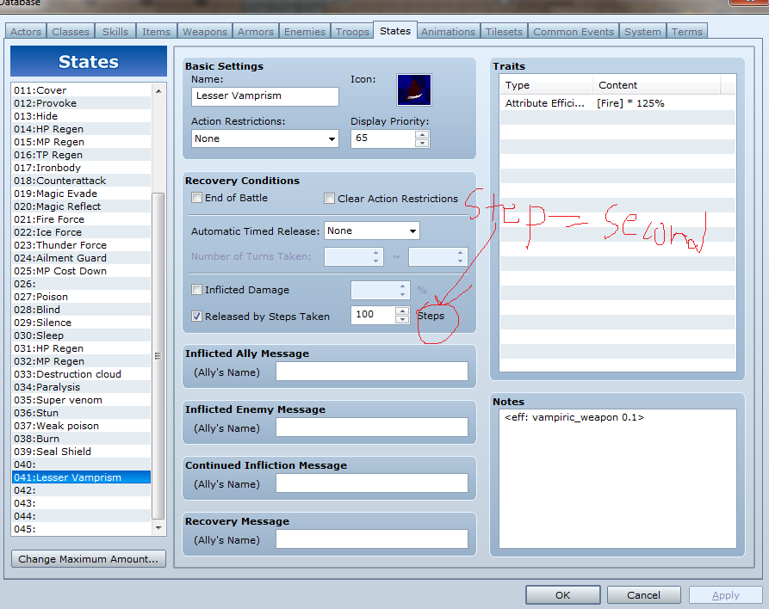The image size is (769, 609).
Task: Open the Terms tab
Action: (x=686, y=31)
